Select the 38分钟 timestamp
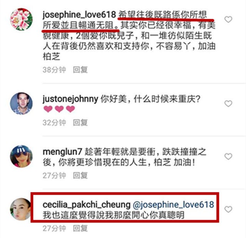The image size is (246, 238). pyautogui.click(x=54, y=70)
